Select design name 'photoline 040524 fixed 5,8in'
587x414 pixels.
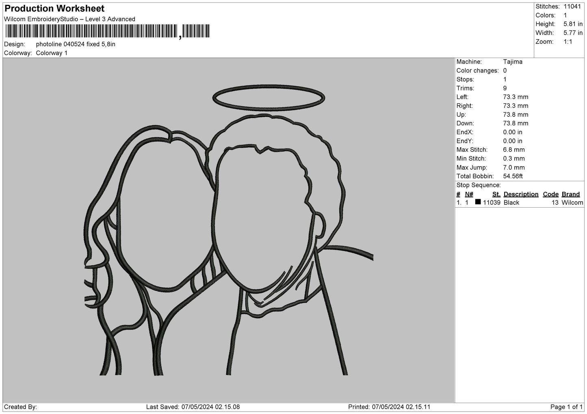click(76, 44)
